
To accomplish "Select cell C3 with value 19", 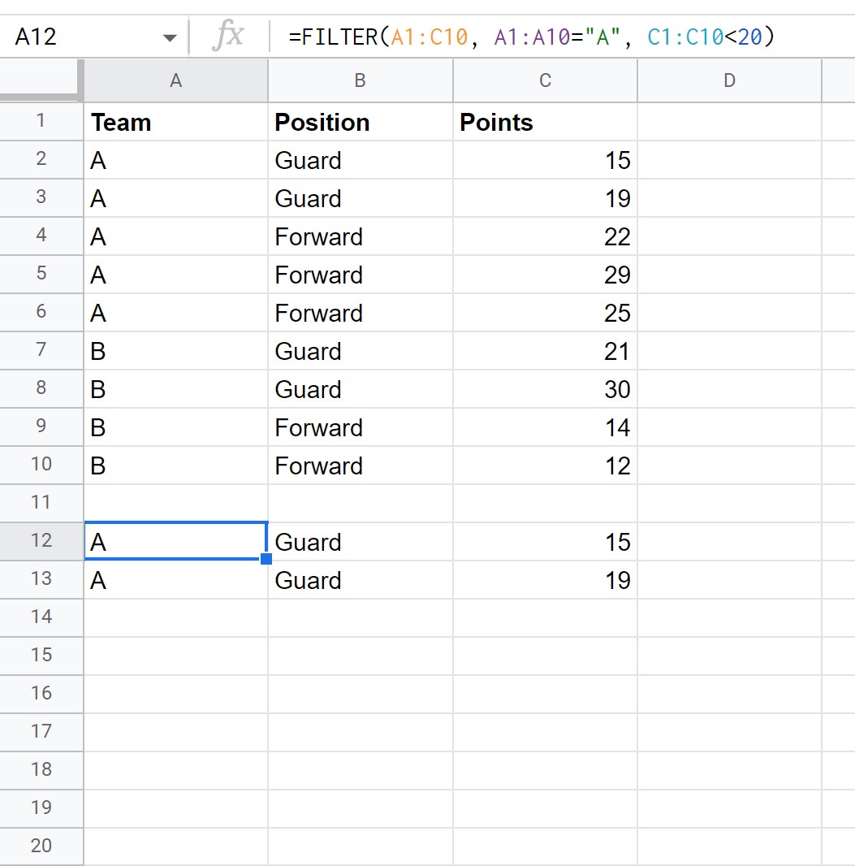I will [x=545, y=198].
